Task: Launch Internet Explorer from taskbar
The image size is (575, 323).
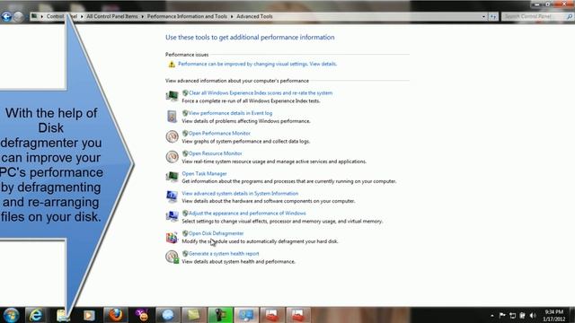Action: [x=36, y=315]
